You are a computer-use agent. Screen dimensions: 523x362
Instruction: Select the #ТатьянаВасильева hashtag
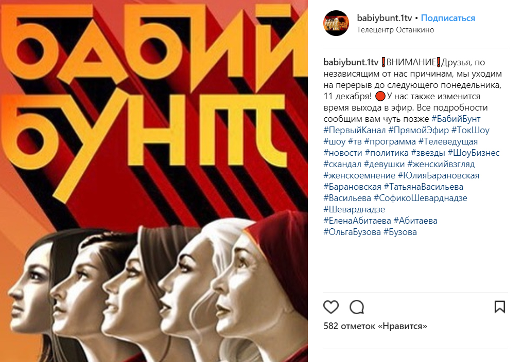pos(424,187)
